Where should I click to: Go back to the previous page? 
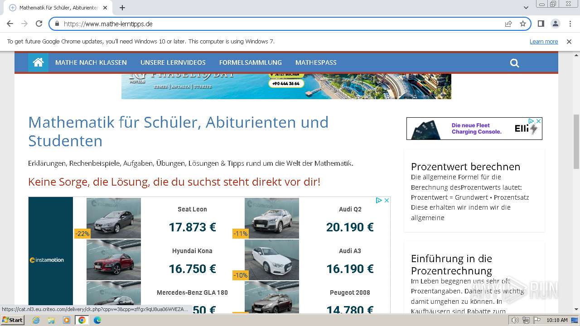10,24
